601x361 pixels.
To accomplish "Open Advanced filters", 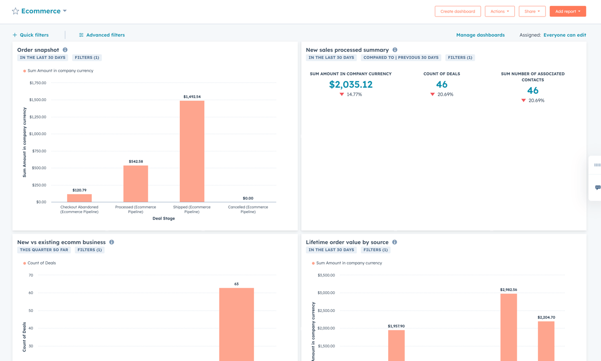I will click(x=102, y=35).
